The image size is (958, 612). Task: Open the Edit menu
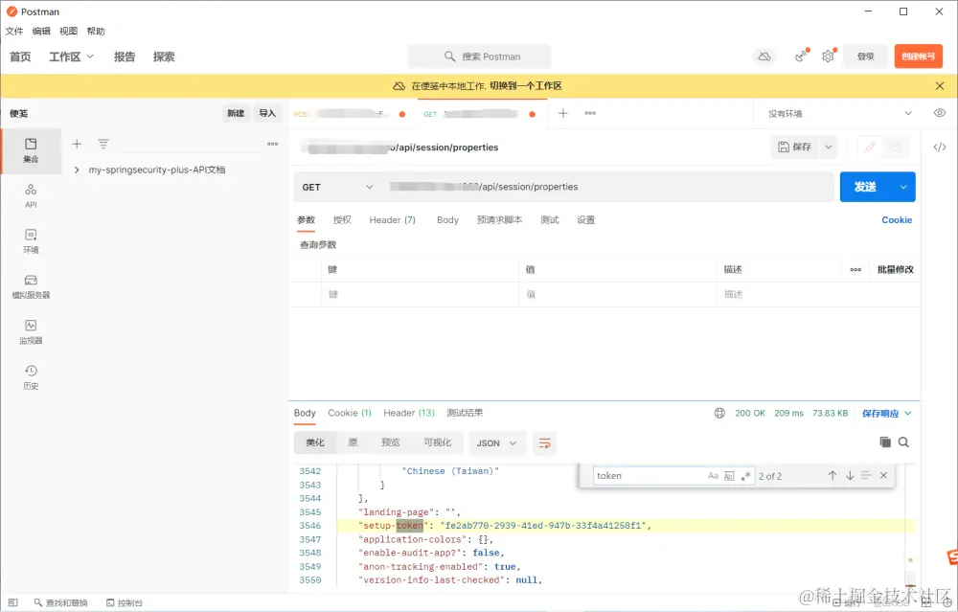(41, 32)
